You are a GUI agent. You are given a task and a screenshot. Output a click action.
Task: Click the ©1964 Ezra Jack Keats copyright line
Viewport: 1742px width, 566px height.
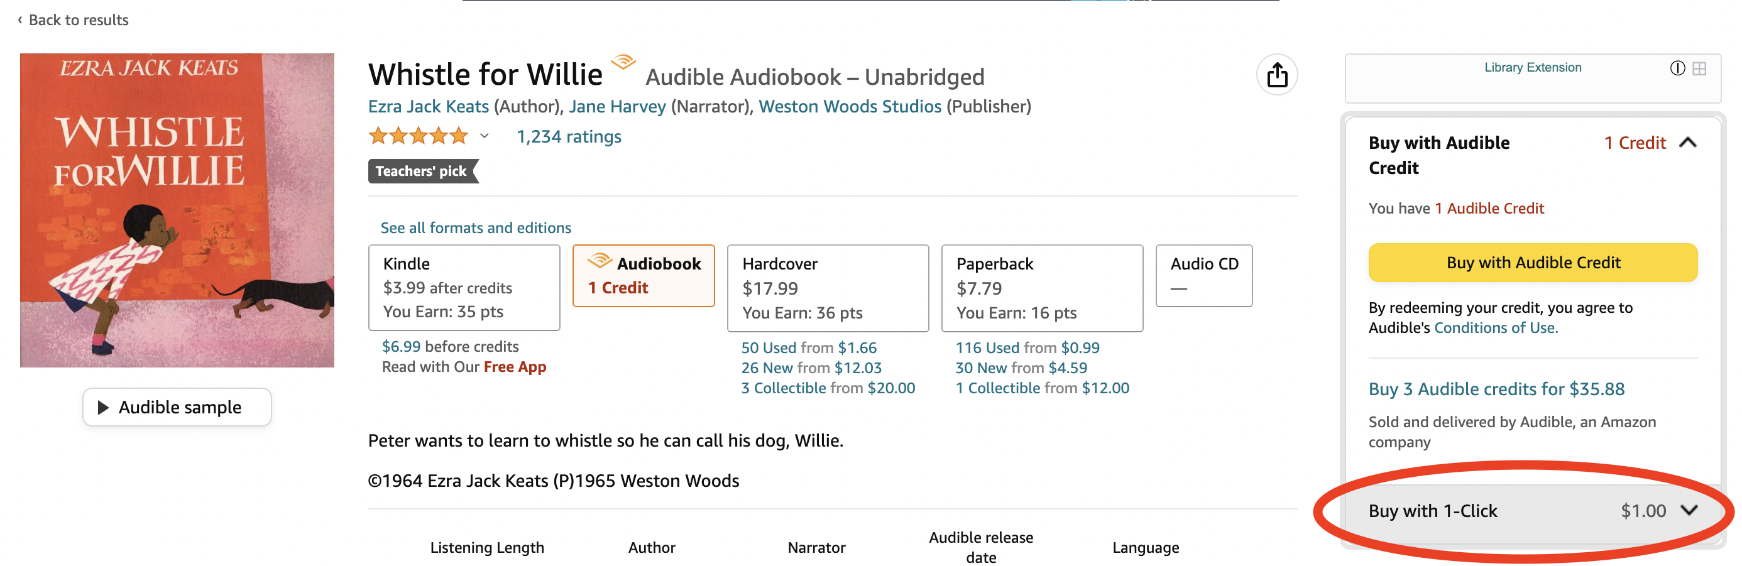click(553, 481)
